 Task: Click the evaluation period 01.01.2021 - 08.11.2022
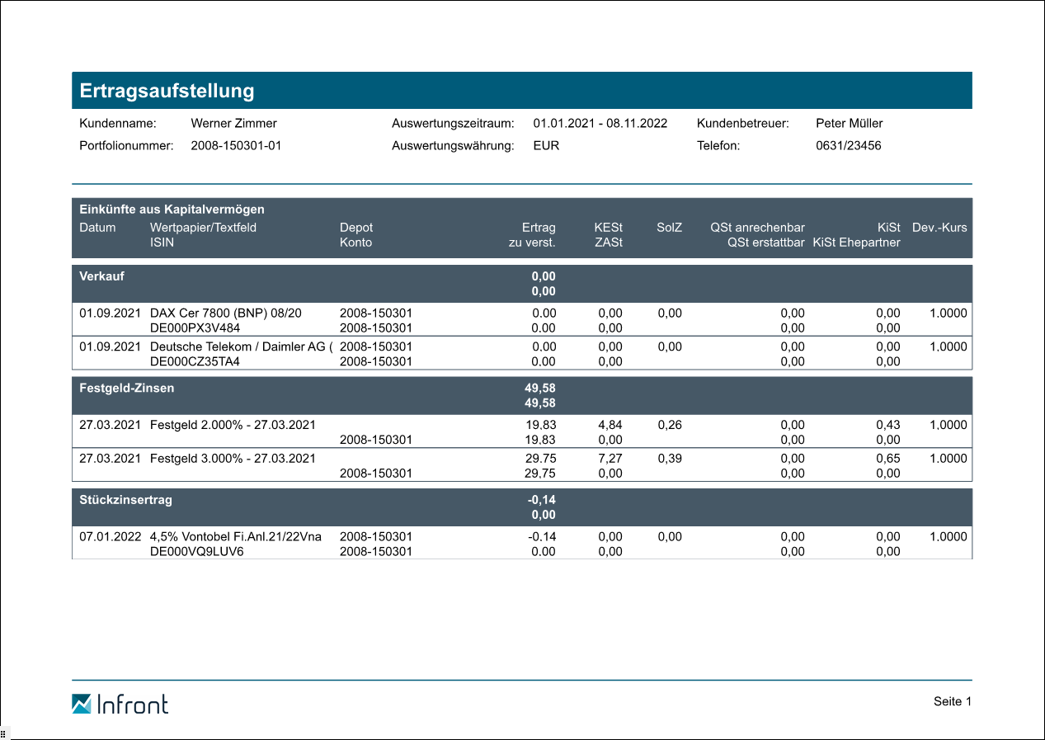(600, 124)
